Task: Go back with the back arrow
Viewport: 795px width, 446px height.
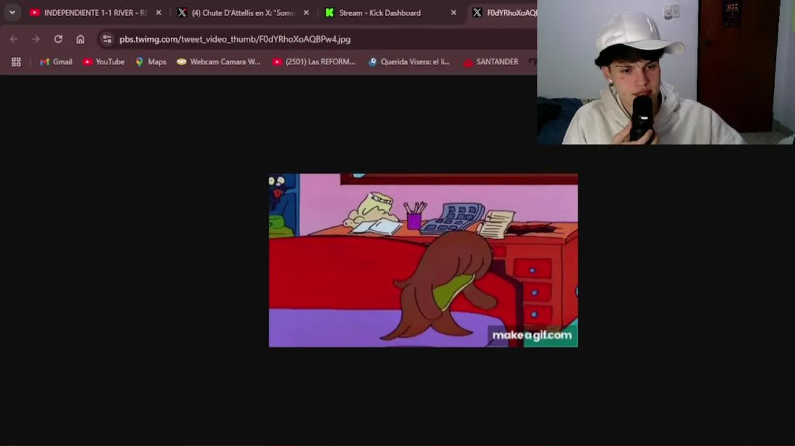Action: (x=14, y=39)
